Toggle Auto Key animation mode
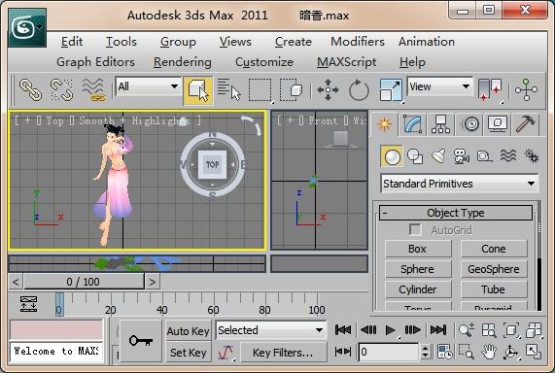Screen dimensions: 555x373 click(x=188, y=331)
